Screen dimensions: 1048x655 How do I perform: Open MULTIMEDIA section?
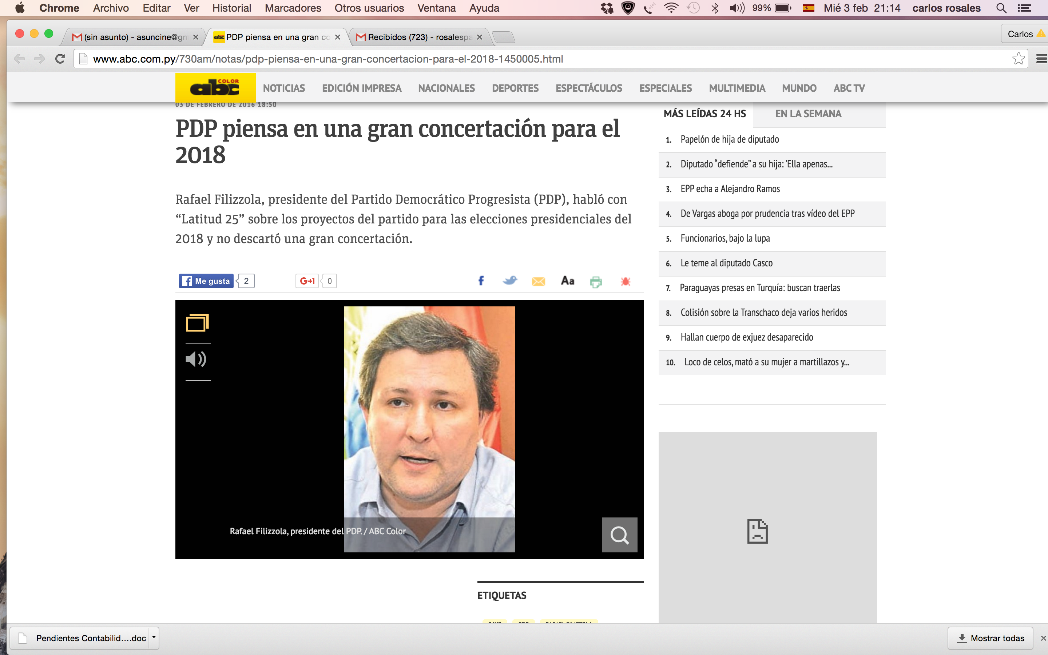[x=737, y=88]
